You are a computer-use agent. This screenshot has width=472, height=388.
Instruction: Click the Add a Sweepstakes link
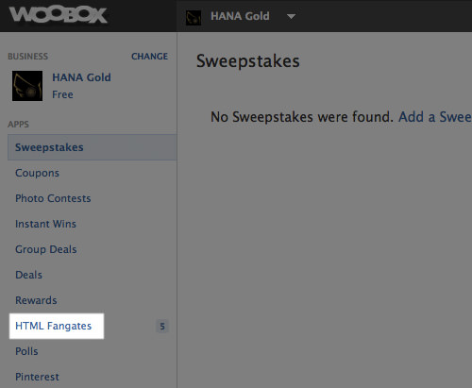pos(435,117)
